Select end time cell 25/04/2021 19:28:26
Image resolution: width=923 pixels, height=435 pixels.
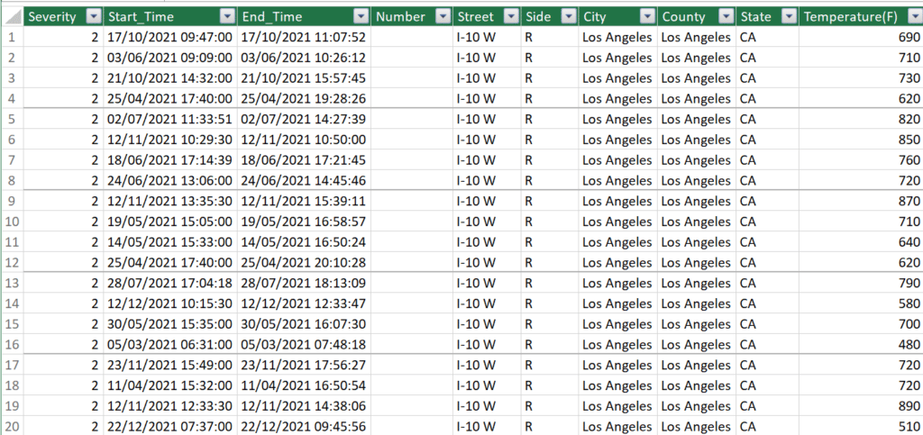(x=305, y=99)
